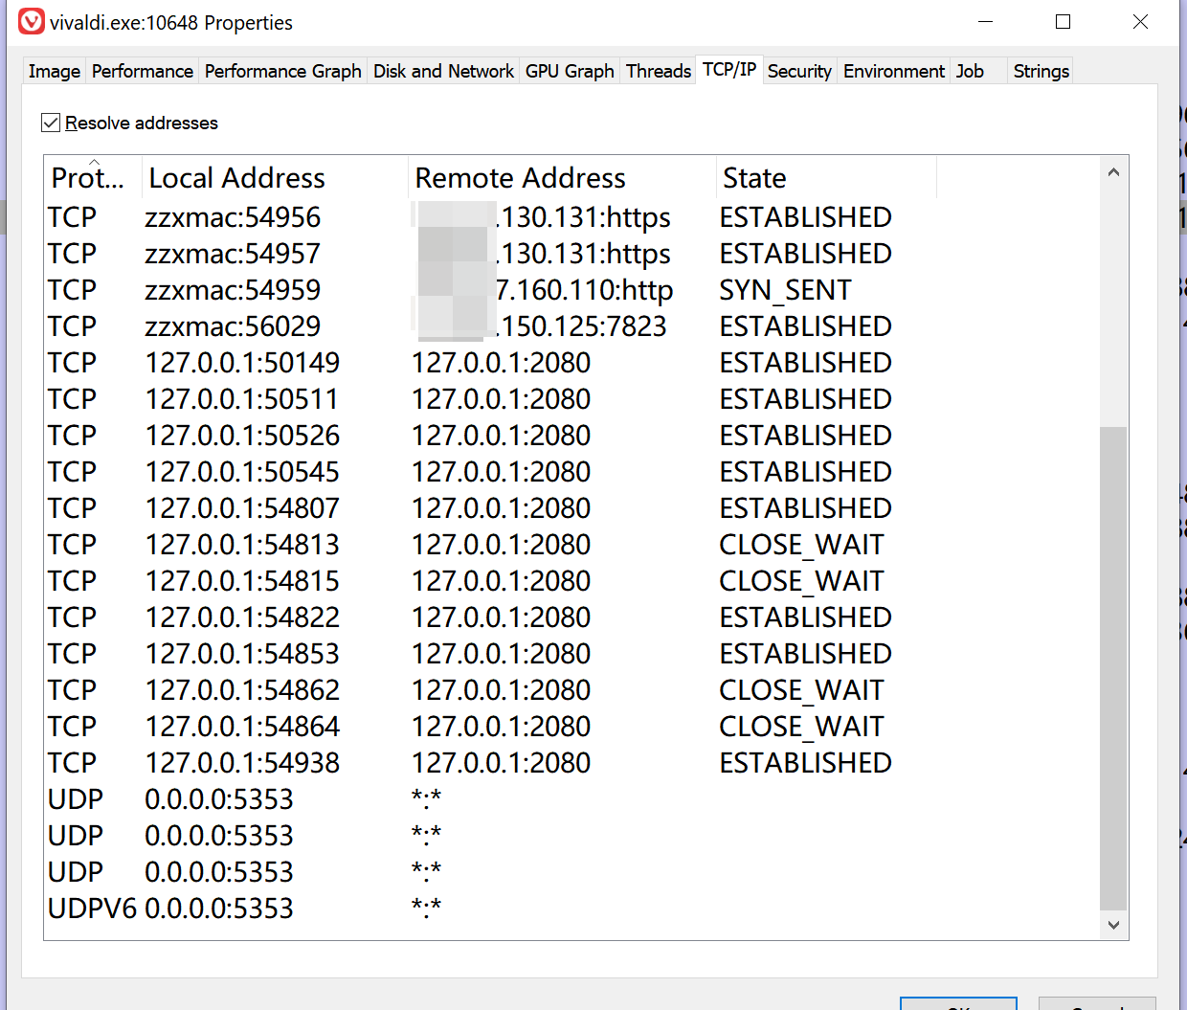
Task: Select connection row 127.0.0.1:50149
Action: click(x=572, y=363)
